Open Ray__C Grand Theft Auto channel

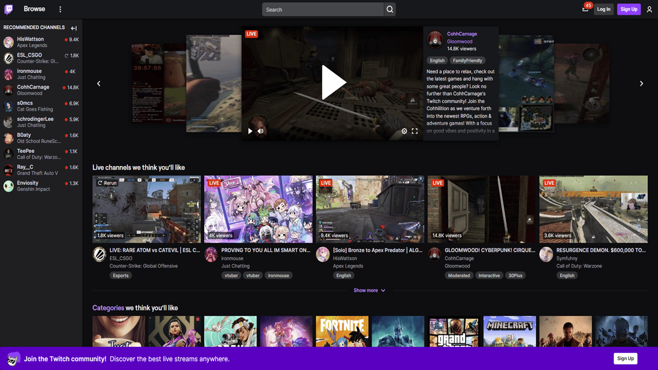pos(41,170)
